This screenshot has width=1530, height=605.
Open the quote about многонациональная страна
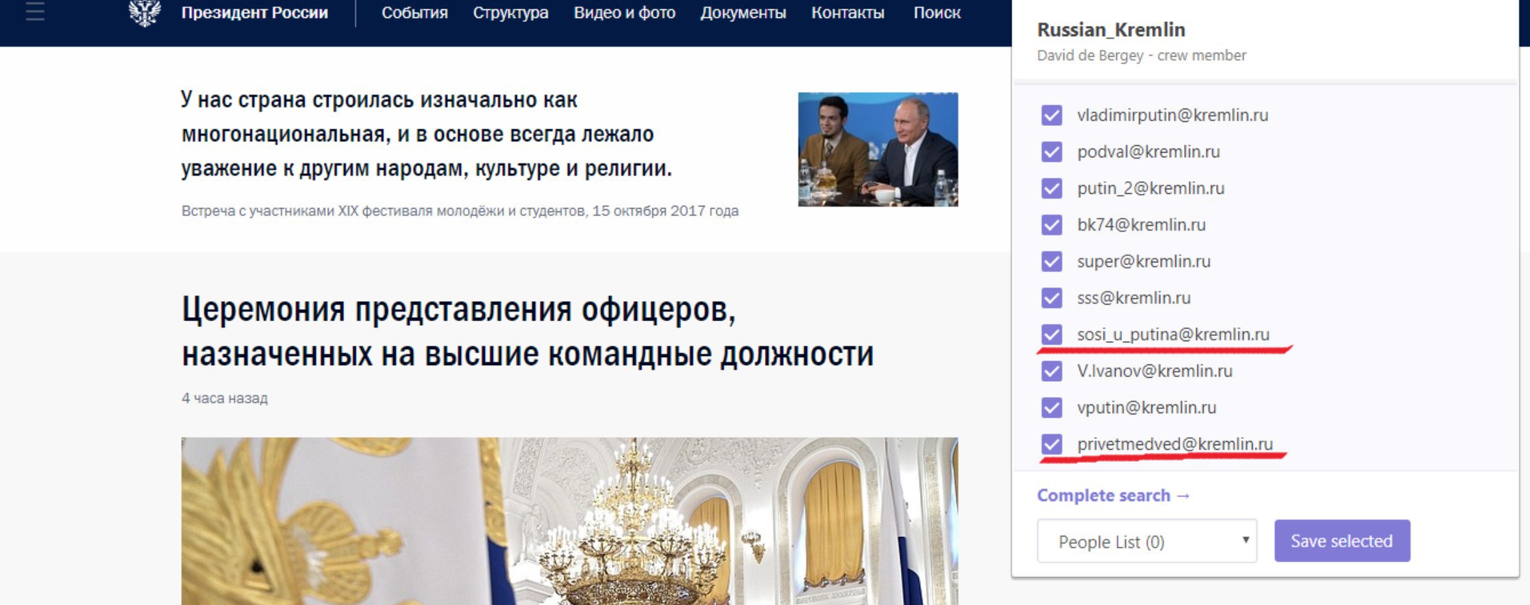click(426, 134)
